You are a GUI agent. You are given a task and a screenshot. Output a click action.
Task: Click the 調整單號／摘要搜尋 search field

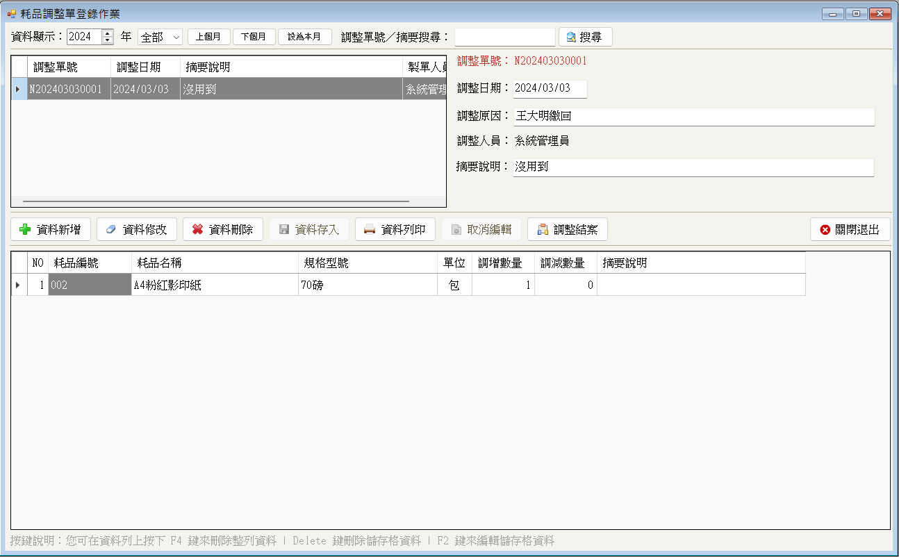tap(504, 37)
